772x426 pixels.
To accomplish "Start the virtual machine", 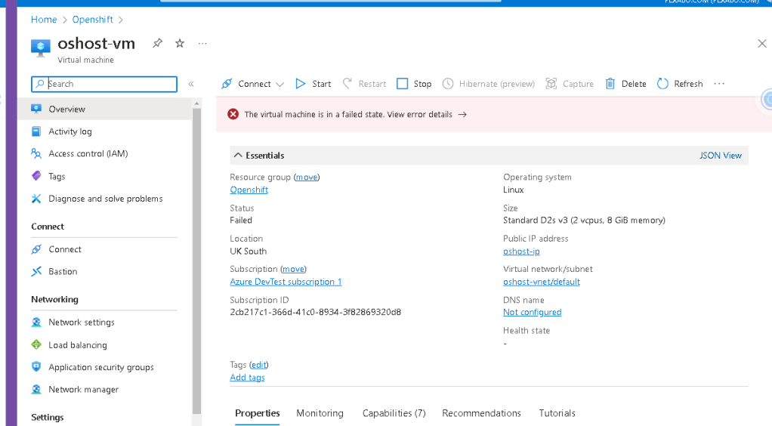I will pyautogui.click(x=313, y=84).
